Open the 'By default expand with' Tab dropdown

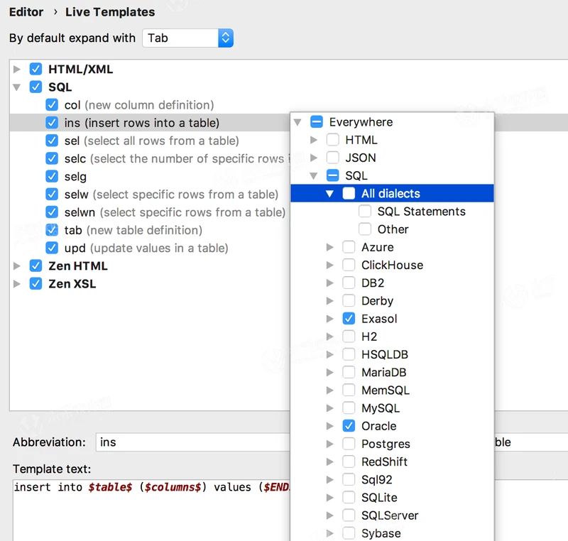(x=187, y=38)
